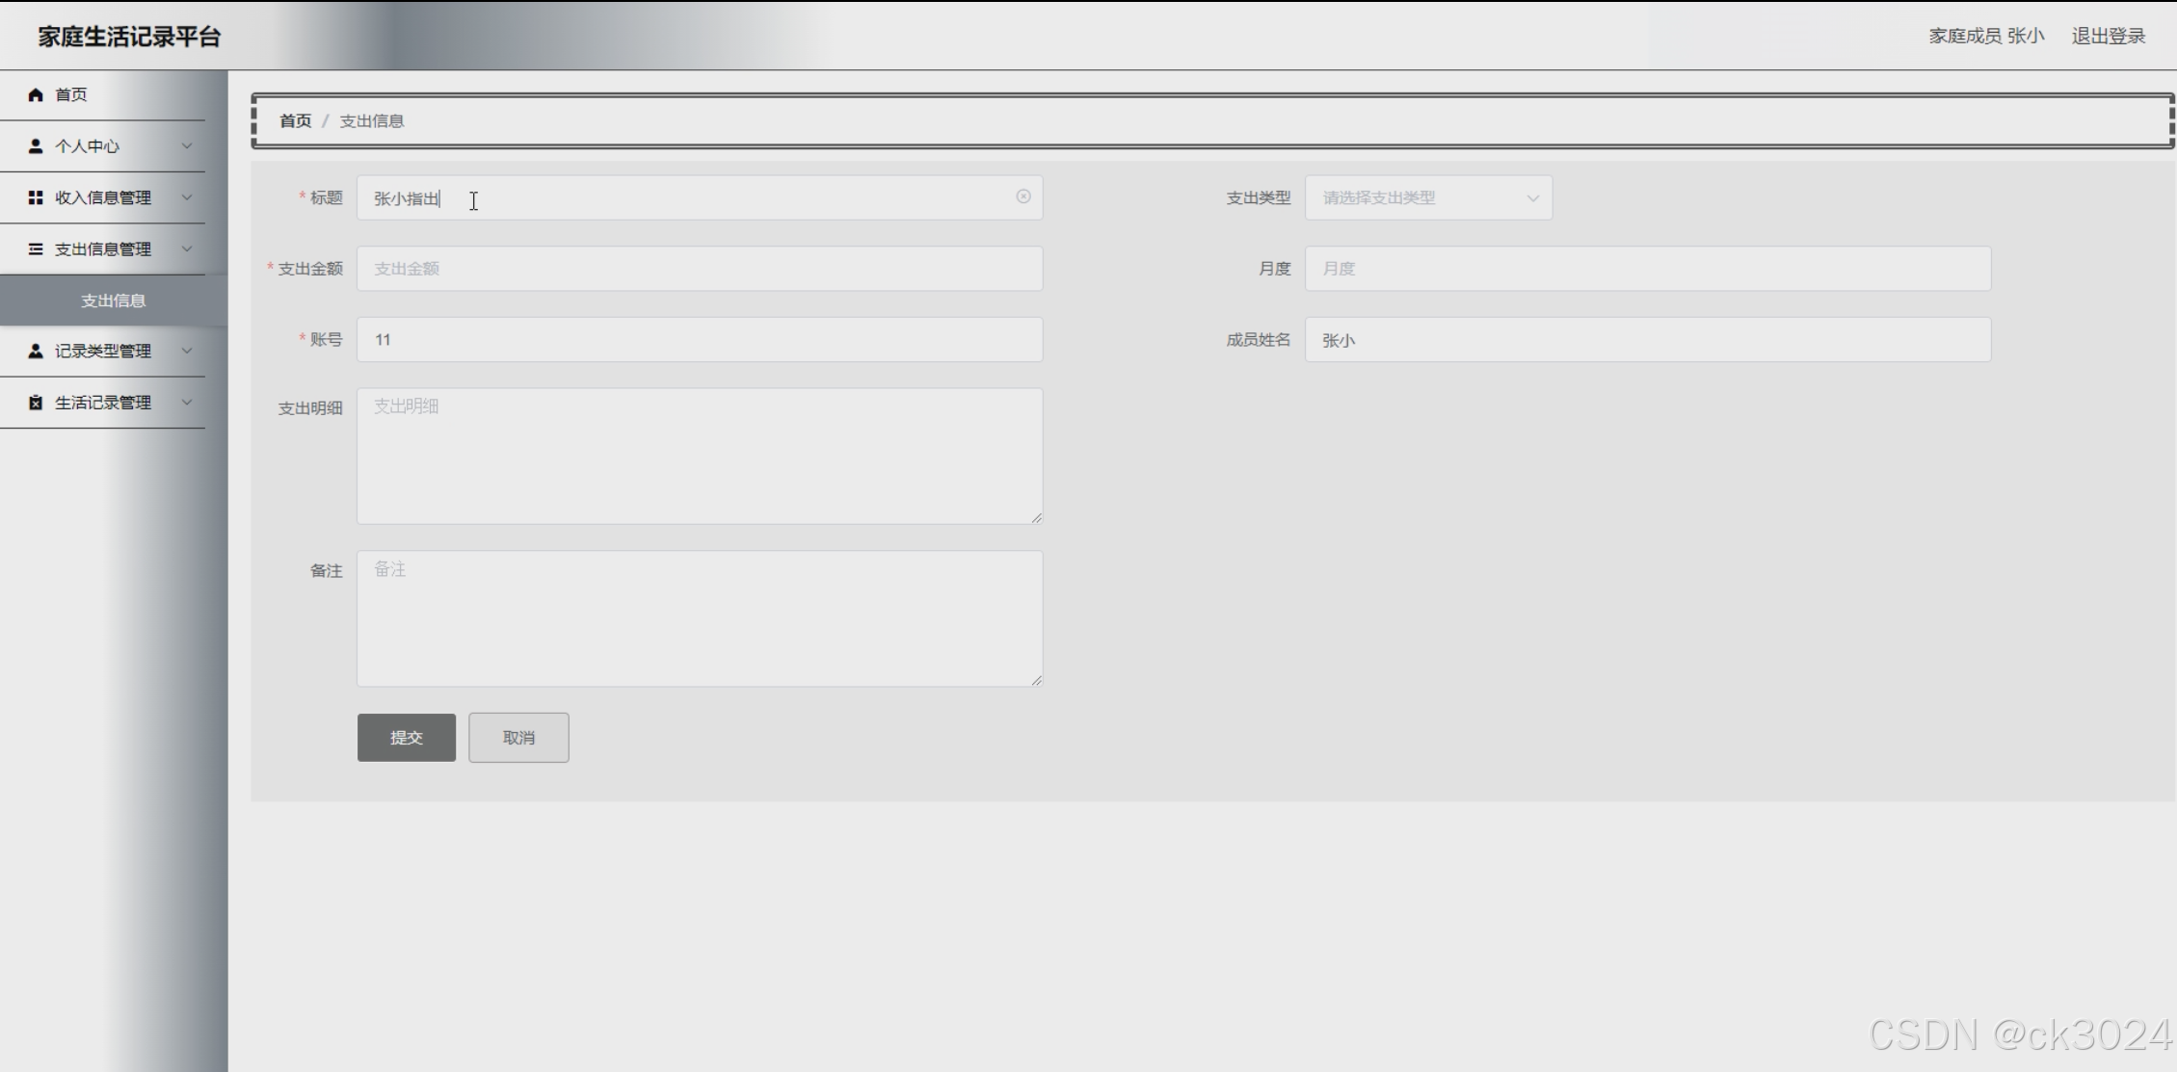Open the 记录类型管理 sidebar menu
Viewport: 2177px width, 1072px height.
click(x=102, y=352)
